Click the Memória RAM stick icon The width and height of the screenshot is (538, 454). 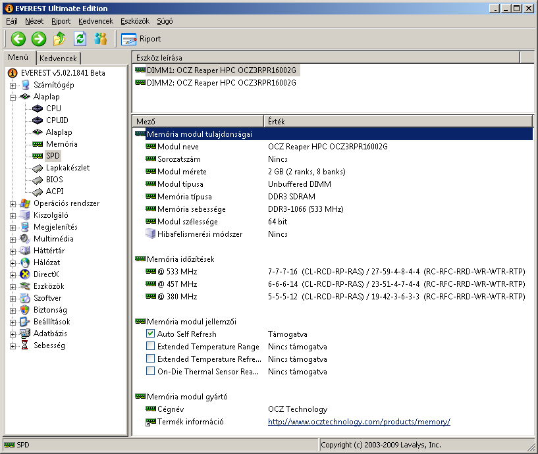click(x=37, y=144)
